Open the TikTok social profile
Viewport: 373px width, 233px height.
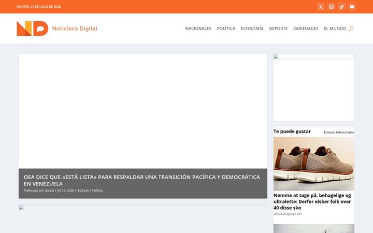(341, 7)
